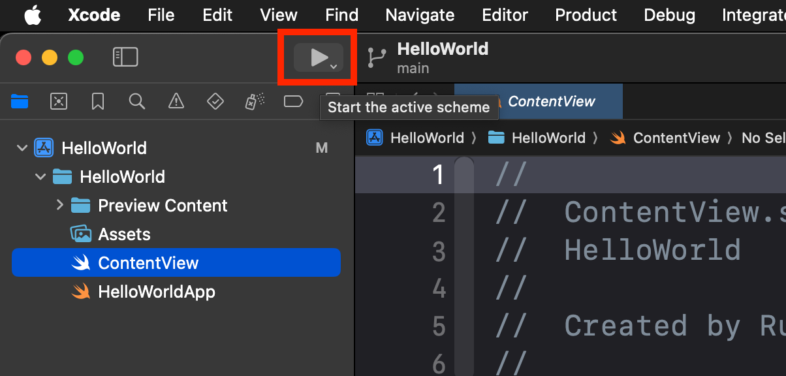Toggle the navigator sidebar panel
Viewport: 786px width, 376px height.
(125, 57)
